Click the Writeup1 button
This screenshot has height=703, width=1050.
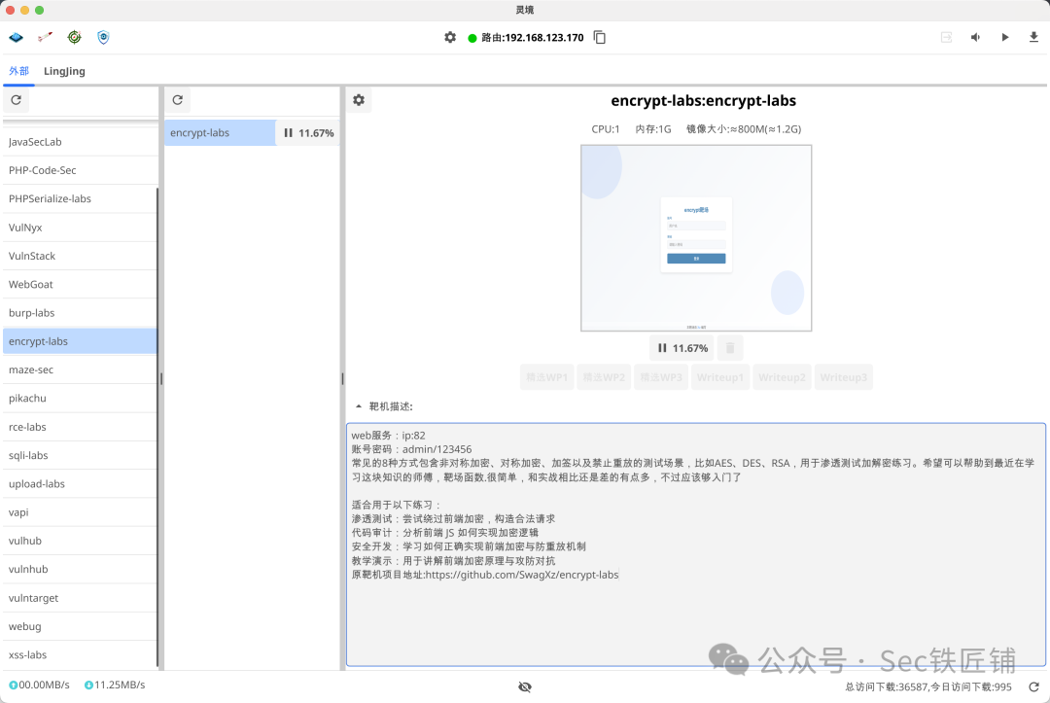720,376
